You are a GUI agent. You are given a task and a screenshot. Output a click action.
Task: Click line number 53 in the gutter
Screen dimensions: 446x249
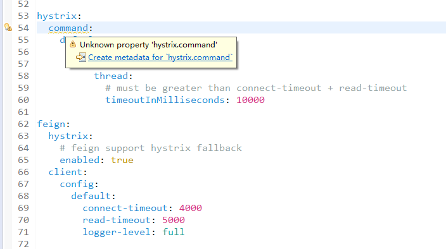point(23,16)
